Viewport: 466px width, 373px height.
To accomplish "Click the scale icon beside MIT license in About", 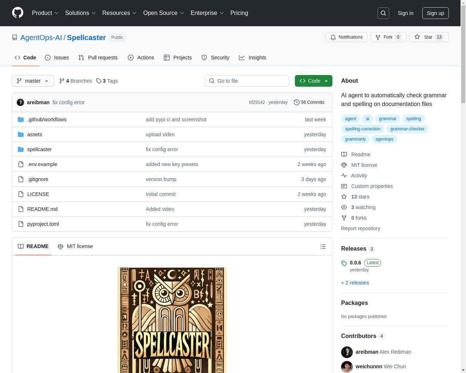I will [x=344, y=165].
